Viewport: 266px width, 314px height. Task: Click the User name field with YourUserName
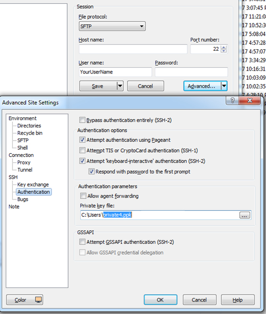[x=115, y=72]
